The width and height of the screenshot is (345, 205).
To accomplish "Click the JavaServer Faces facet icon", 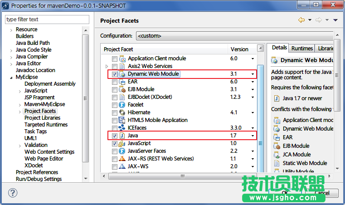I will pyautogui.click(x=122, y=151).
